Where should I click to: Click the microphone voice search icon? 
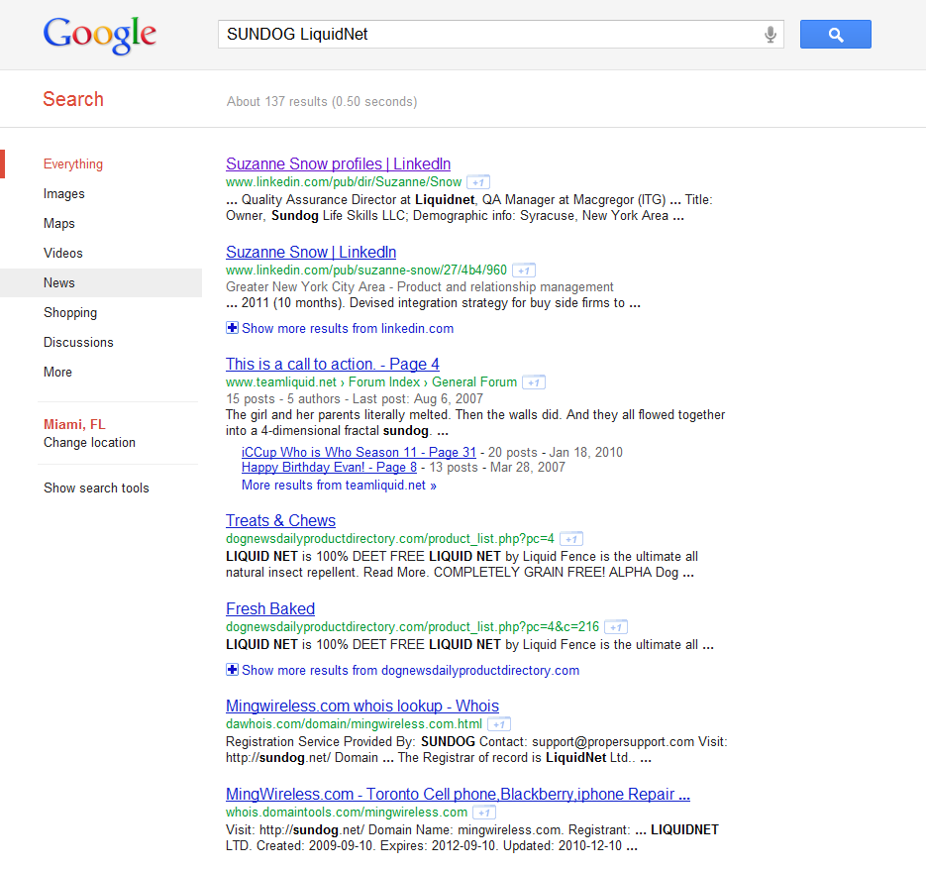[x=771, y=35]
